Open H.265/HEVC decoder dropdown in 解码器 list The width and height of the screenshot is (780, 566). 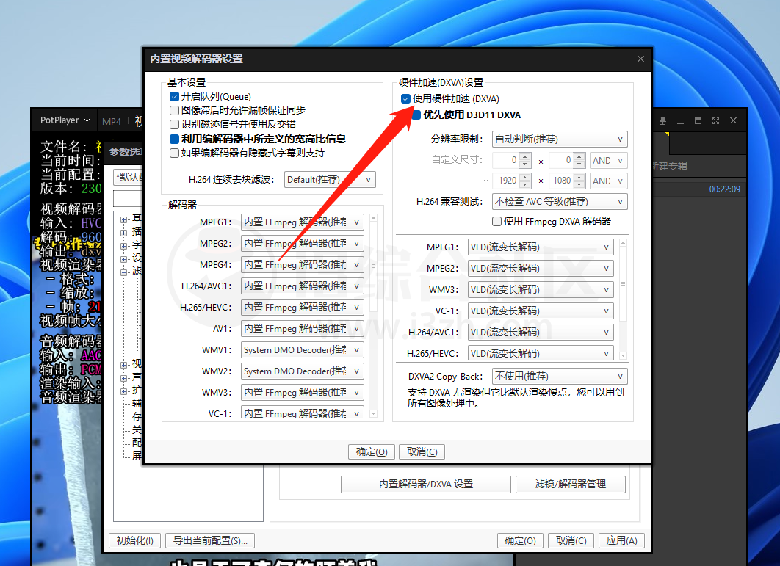(x=302, y=308)
